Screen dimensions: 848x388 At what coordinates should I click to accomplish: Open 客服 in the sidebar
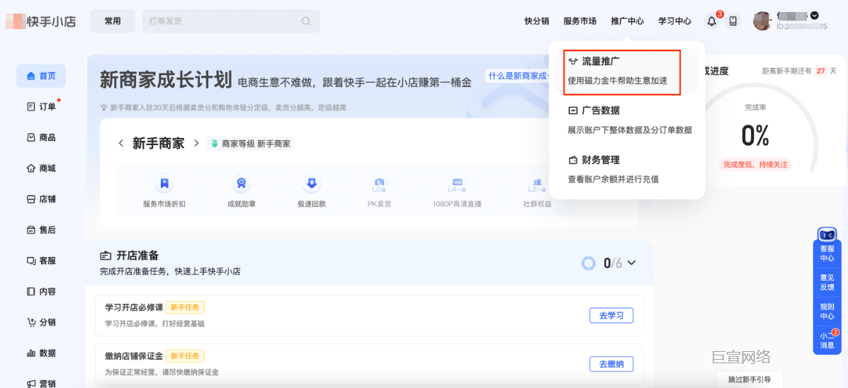(41, 261)
